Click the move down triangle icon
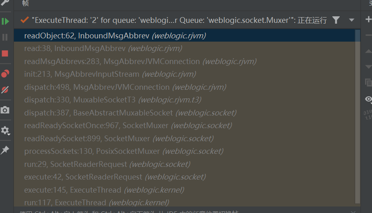The image size is (372, 213). pyautogui.click(x=368, y=67)
